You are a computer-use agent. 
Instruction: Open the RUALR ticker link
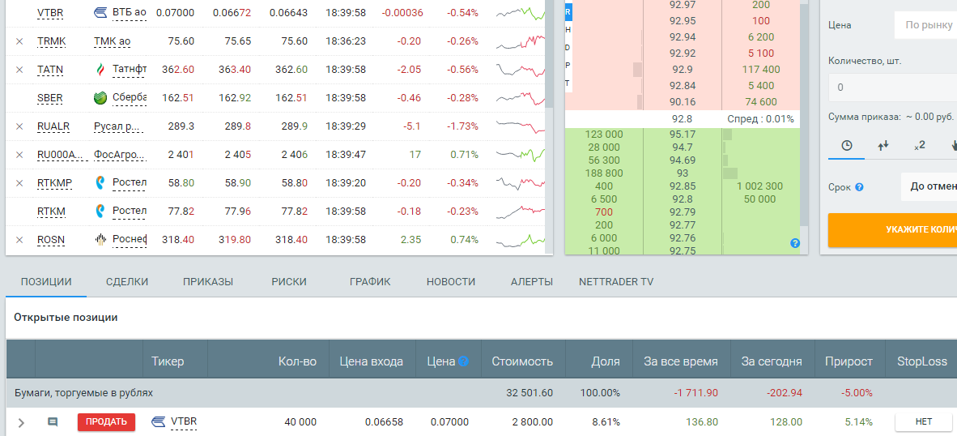click(x=53, y=127)
